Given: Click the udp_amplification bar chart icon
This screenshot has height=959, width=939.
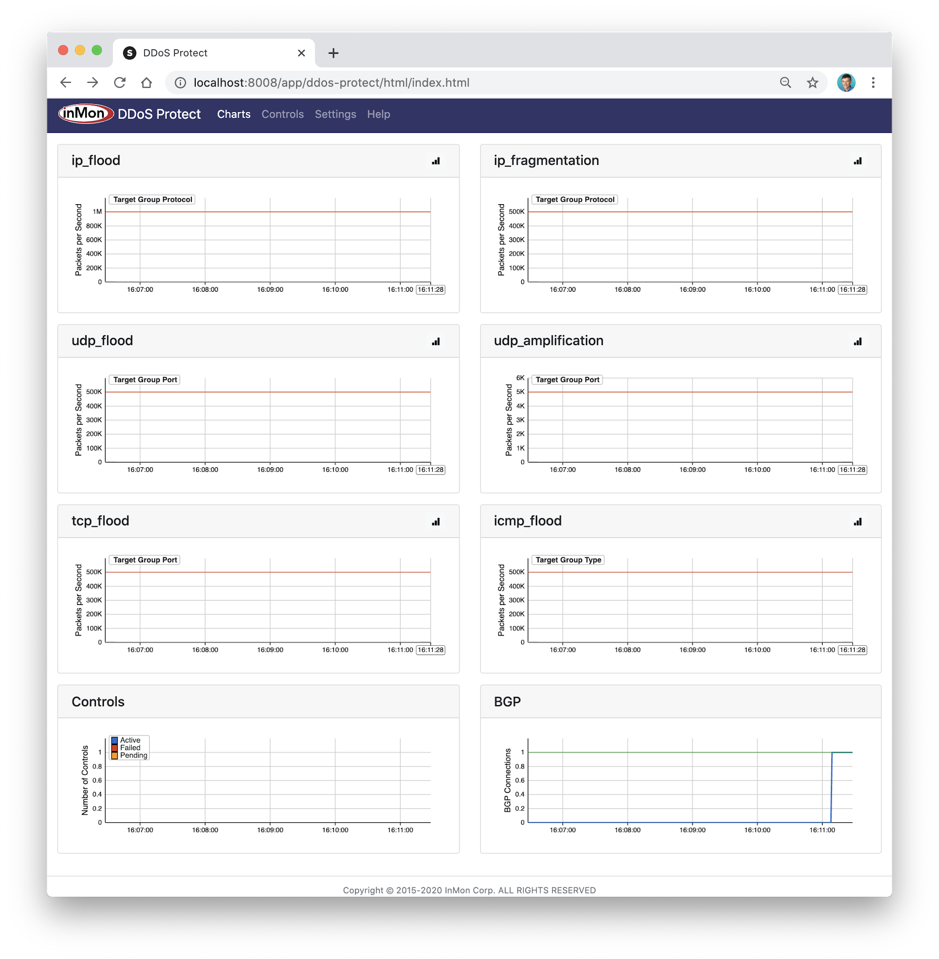Looking at the screenshot, I should [x=857, y=342].
